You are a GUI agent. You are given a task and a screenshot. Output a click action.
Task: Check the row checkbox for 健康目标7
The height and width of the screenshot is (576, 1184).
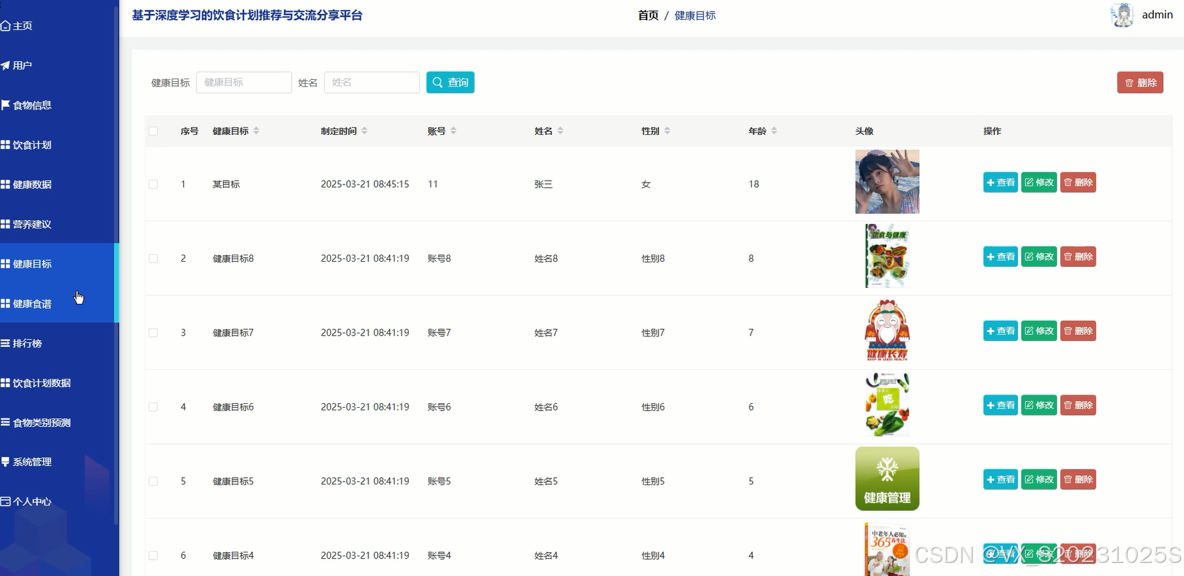(x=153, y=333)
